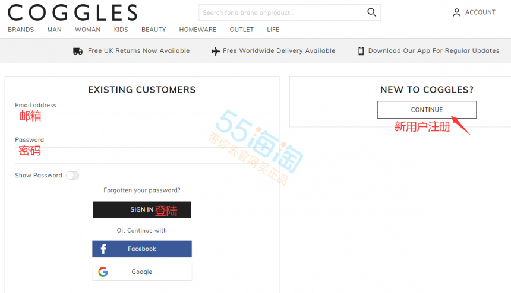Click the search magnifier icon
Image resolution: width=511 pixels, height=293 pixels.
(371, 12)
